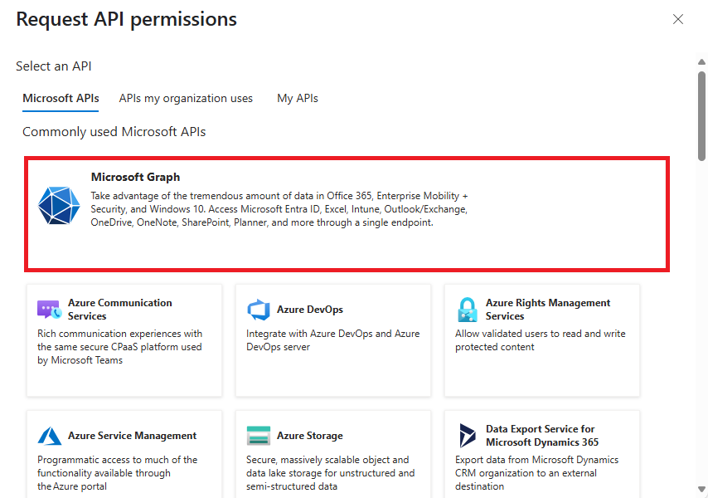Screen dimensions: 708x498
Task: Click the scroll up arrow of the panel
Action: [x=701, y=62]
